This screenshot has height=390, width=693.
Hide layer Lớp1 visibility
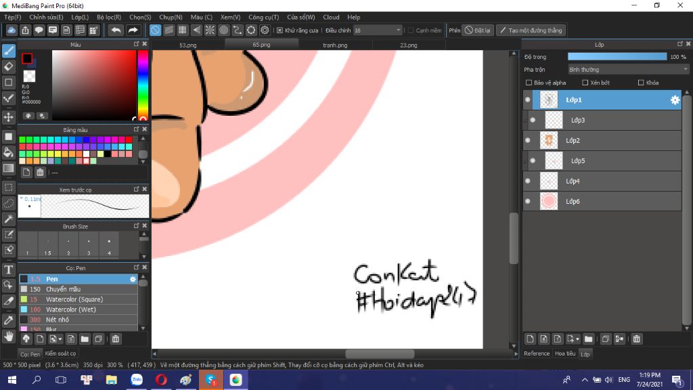pyautogui.click(x=528, y=100)
